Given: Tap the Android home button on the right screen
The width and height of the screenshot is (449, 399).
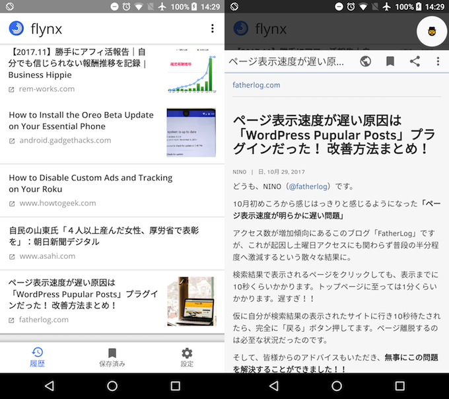Looking at the screenshot, I should tap(337, 386).
